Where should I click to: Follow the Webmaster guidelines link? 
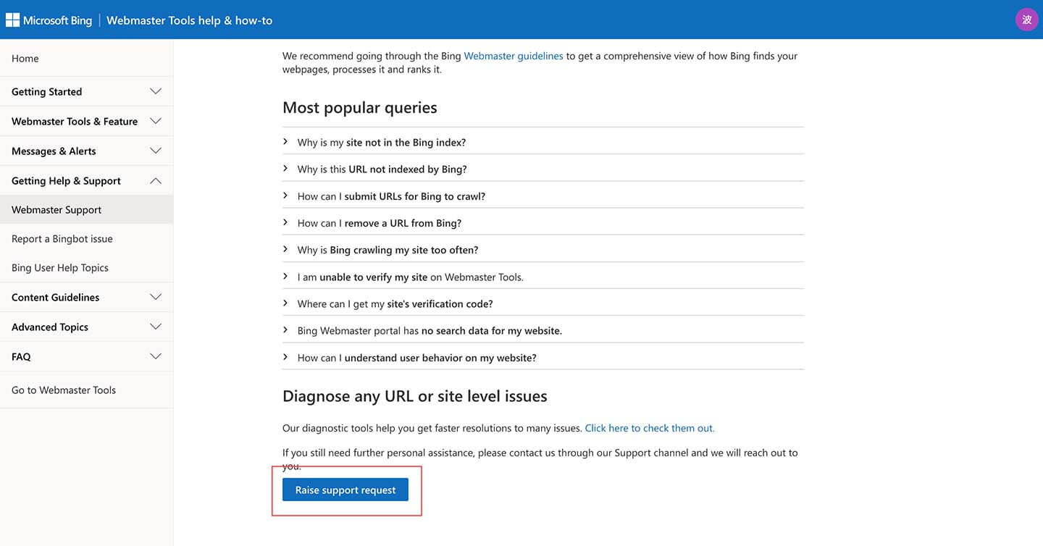click(x=514, y=56)
